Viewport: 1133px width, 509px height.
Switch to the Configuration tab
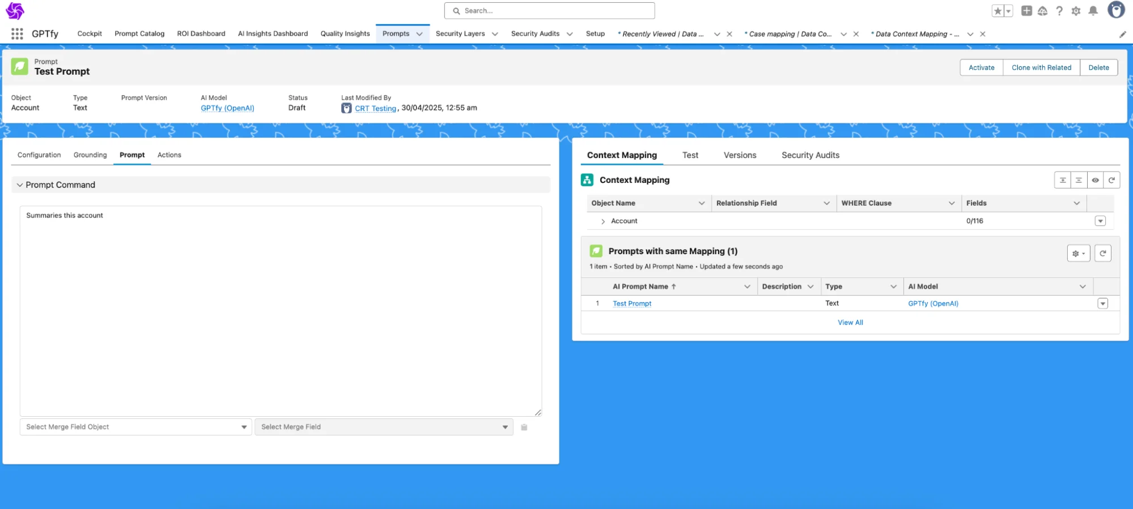tap(39, 155)
